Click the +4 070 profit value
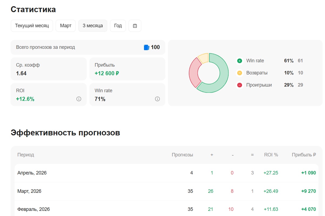Screen dimensions: 325x216 point(309,209)
